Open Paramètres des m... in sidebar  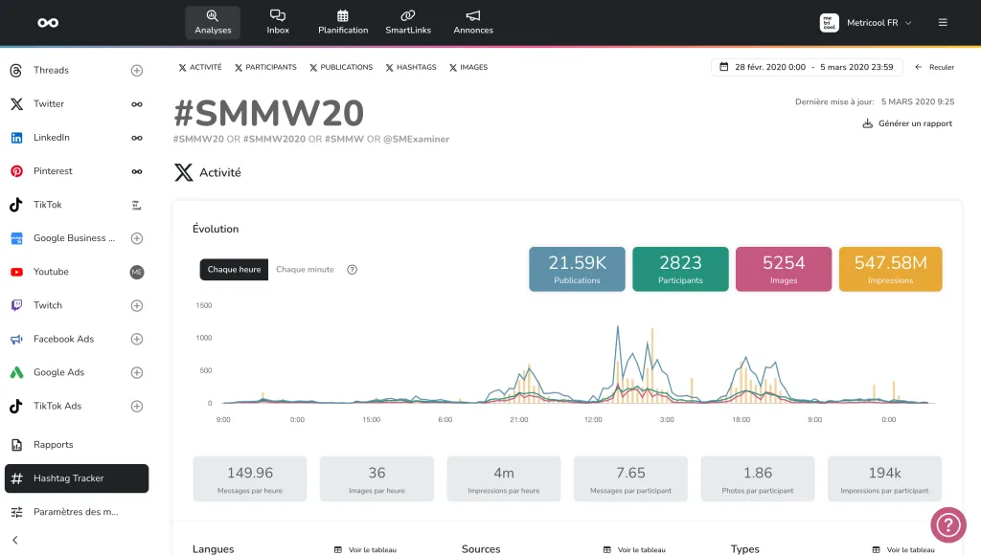75,512
